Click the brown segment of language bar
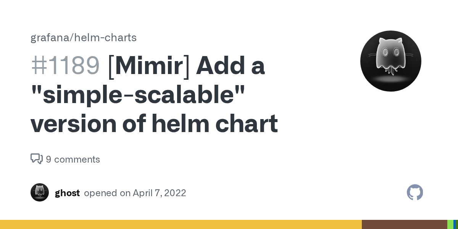Image resolution: width=458 pixels, height=229 pixels. pos(405,224)
